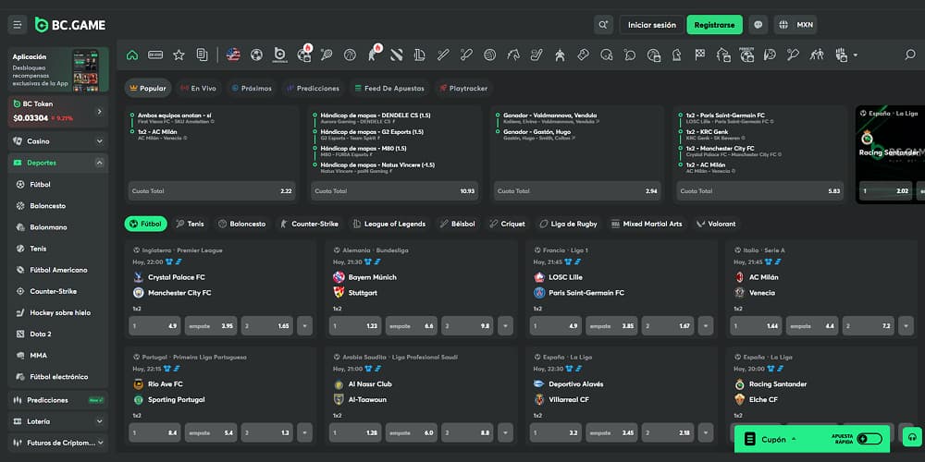The height and width of the screenshot is (462, 925).
Task: Select the Valorant icon in sports bar
Action: pyautogui.click(x=397, y=55)
